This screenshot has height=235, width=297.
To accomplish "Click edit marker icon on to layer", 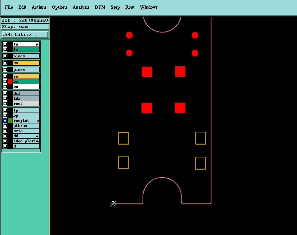I will [x=37, y=44].
